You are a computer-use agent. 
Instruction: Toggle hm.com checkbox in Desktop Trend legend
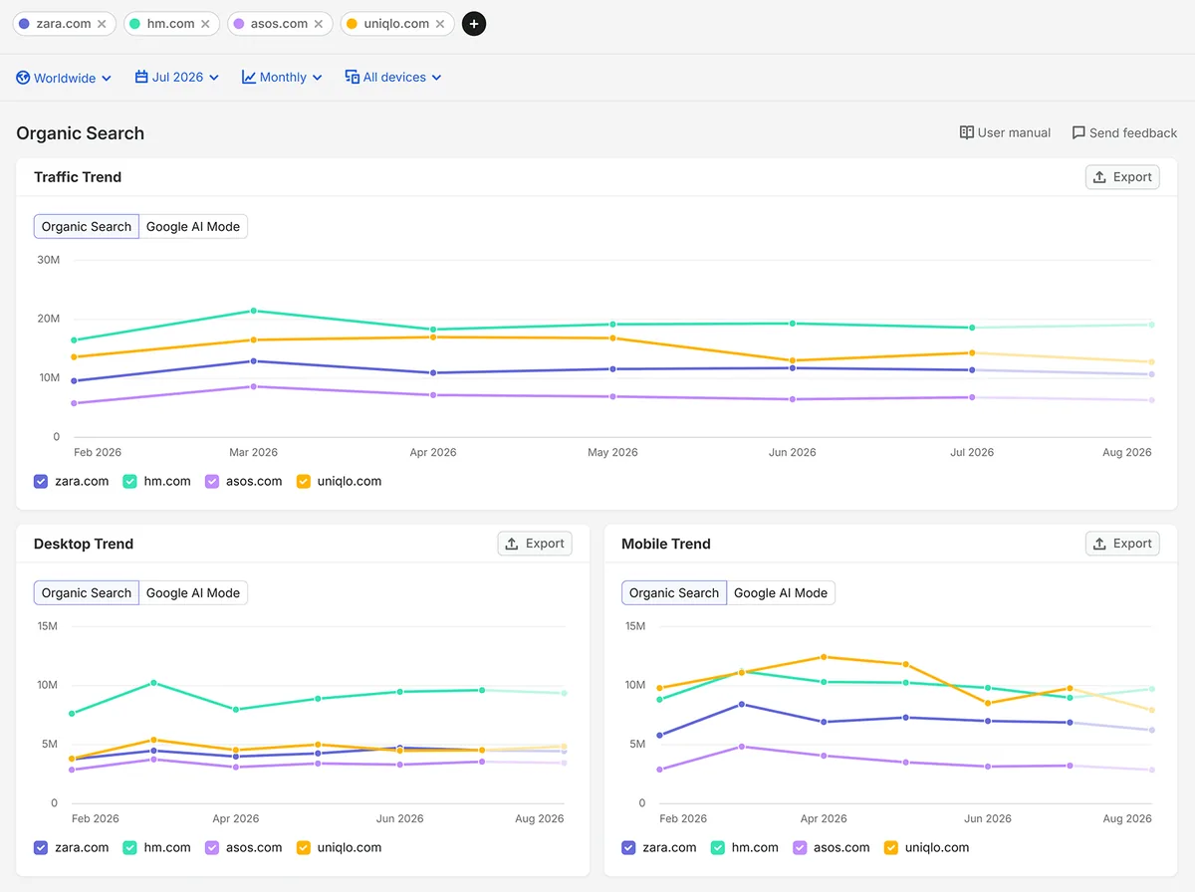[x=129, y=847]
